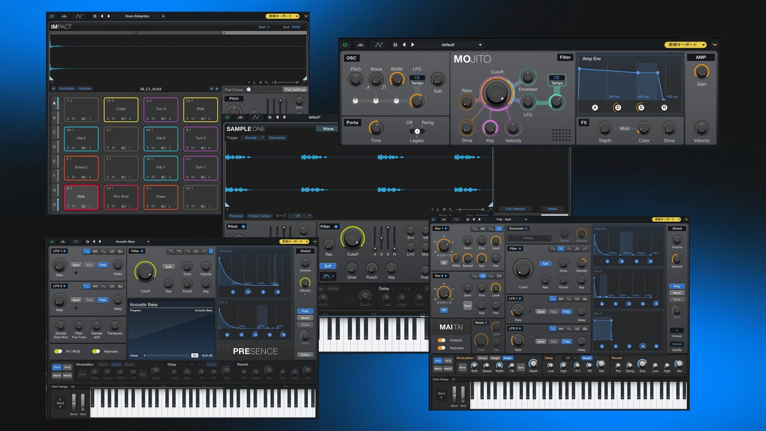This screenshot has height=431, width=766.
Task: Click the Normalize button in Sample One
Action: click(278, 138)
